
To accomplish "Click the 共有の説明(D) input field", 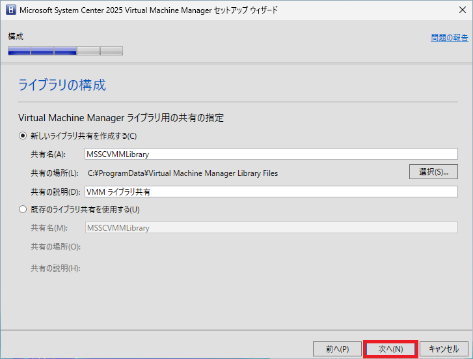I will click(271, 192).
